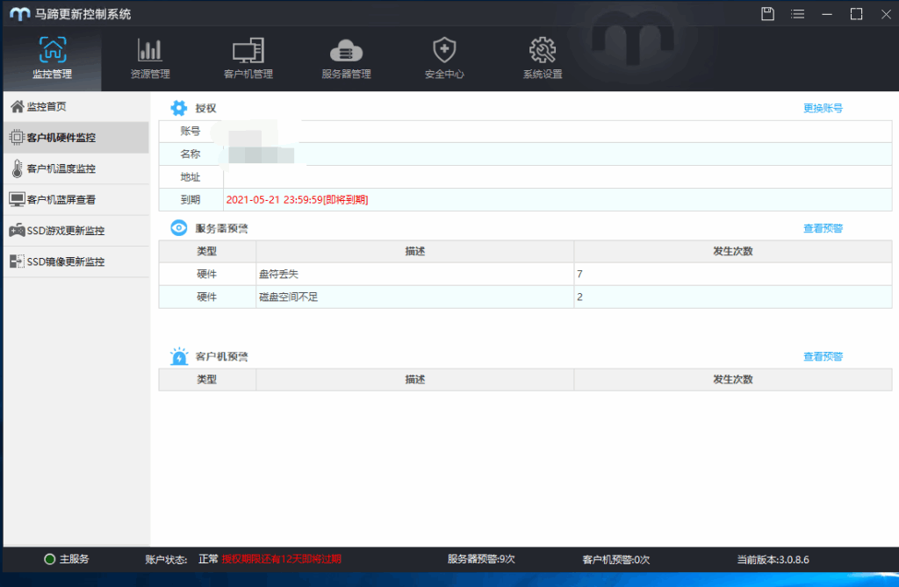899x587 pixels.
Task: Select 客户机硬件监控 in sidebar
Action: (76, 138)
